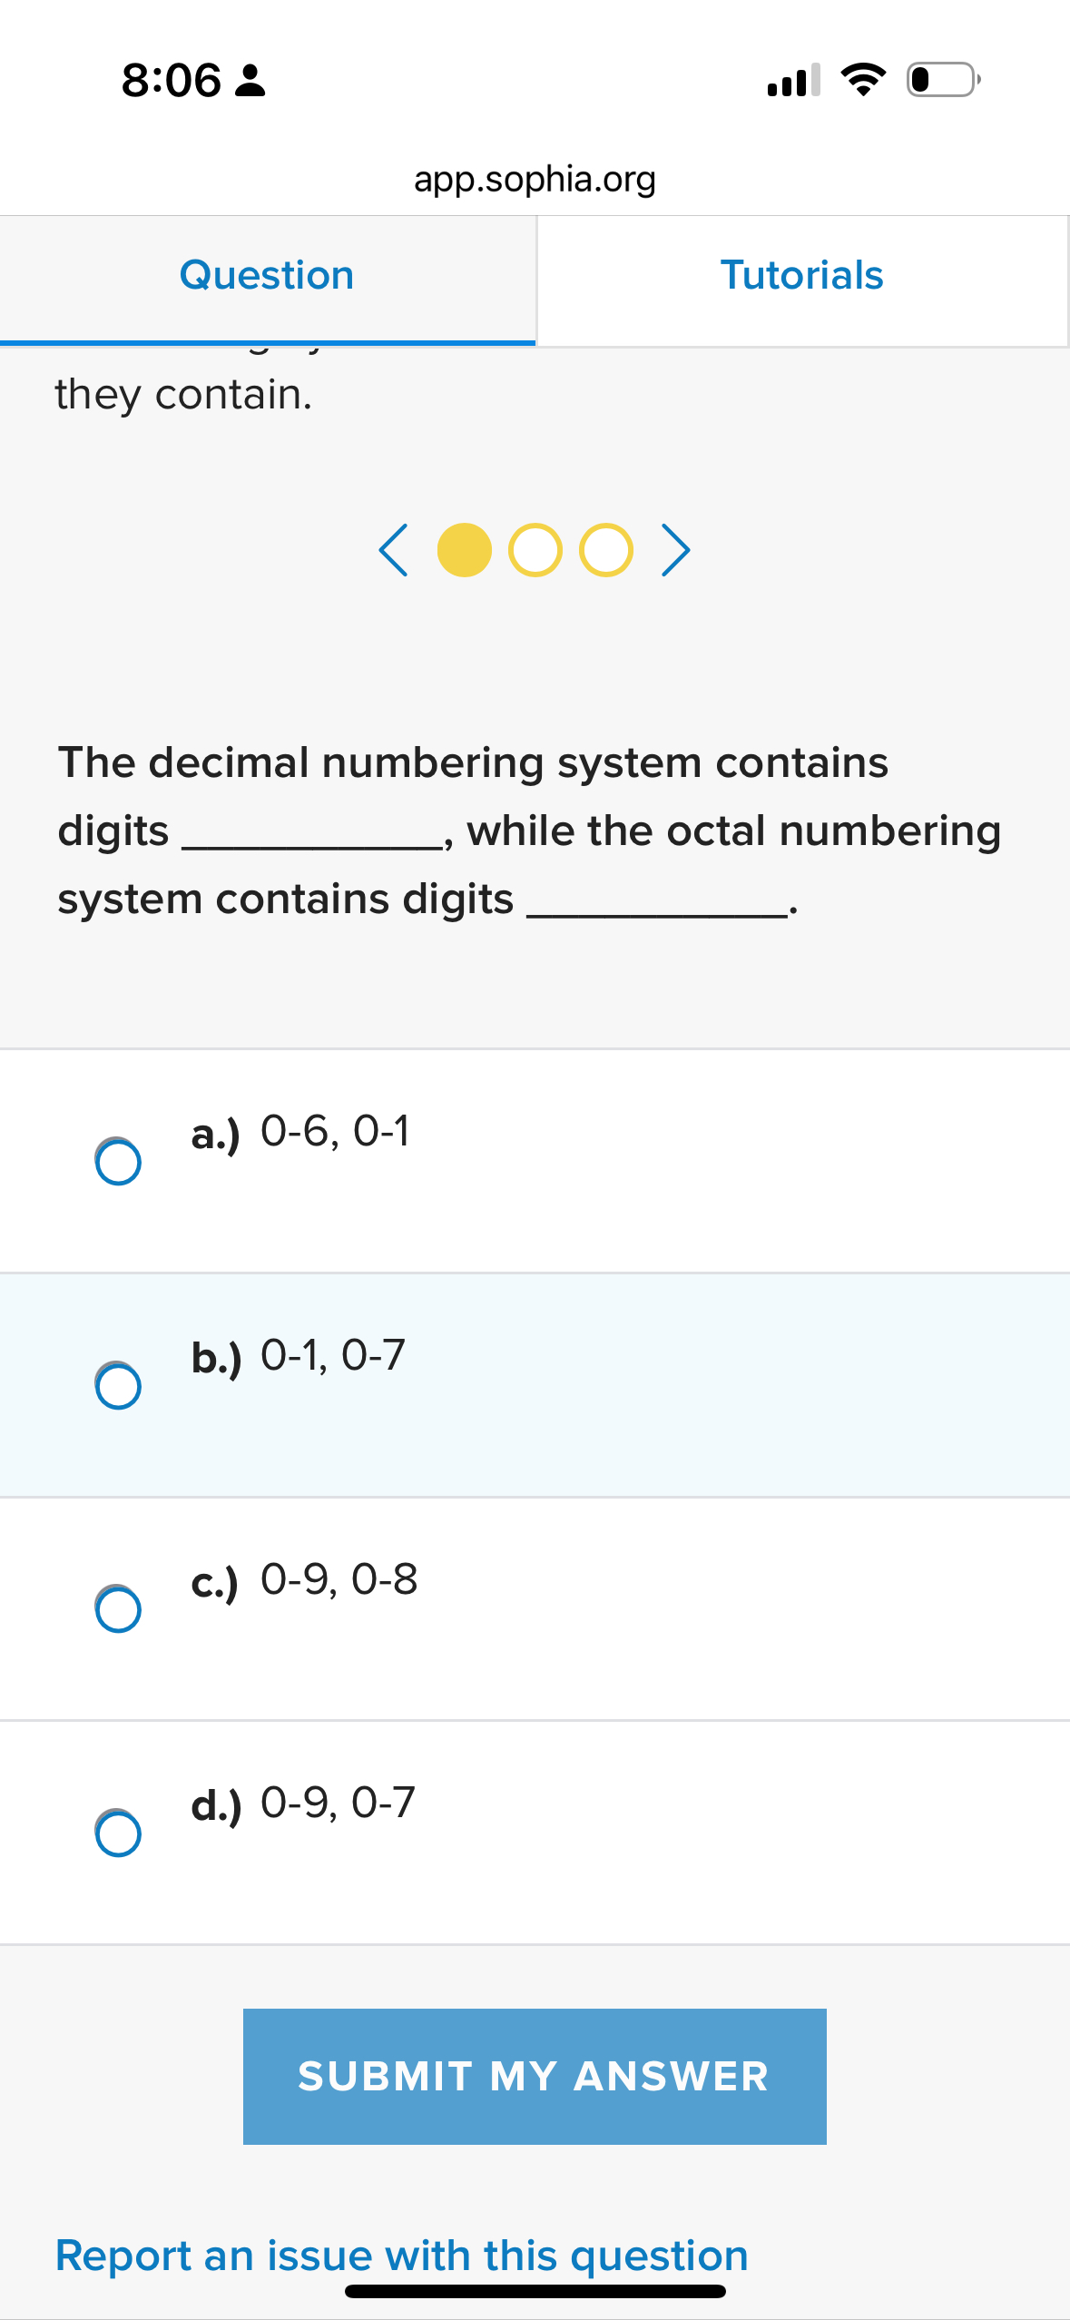Click the filled yellow pagination dot
Viewport: 1070px width, 2320px height.
tap(466, 549)
